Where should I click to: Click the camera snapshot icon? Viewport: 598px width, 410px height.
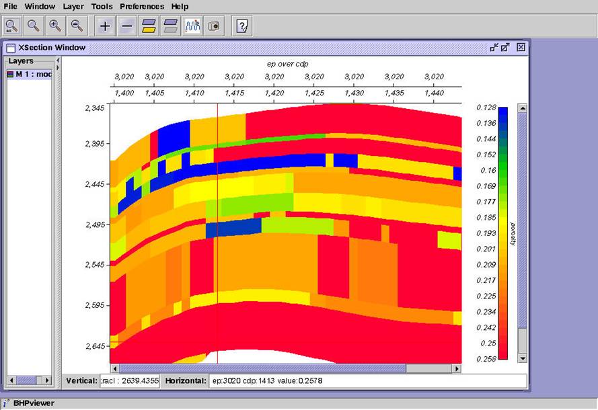point(214,26)
